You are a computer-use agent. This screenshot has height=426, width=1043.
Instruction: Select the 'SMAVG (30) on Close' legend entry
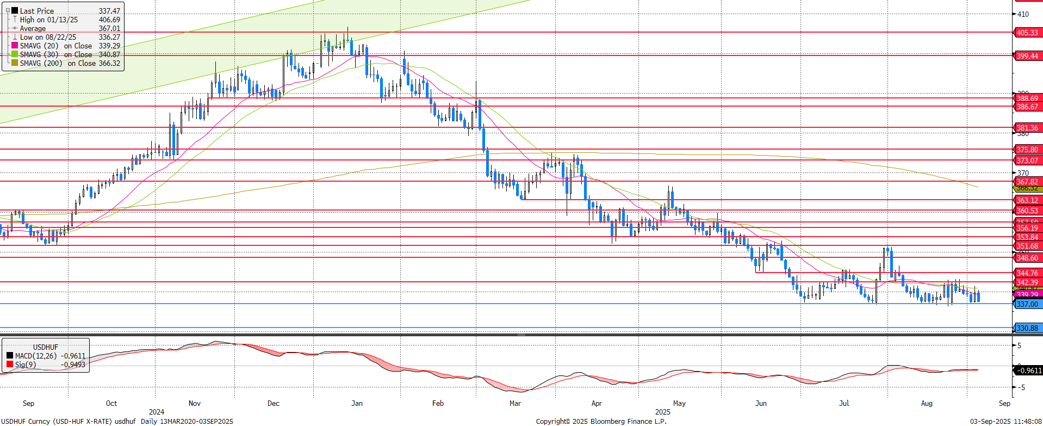click(x=56, y=54)
